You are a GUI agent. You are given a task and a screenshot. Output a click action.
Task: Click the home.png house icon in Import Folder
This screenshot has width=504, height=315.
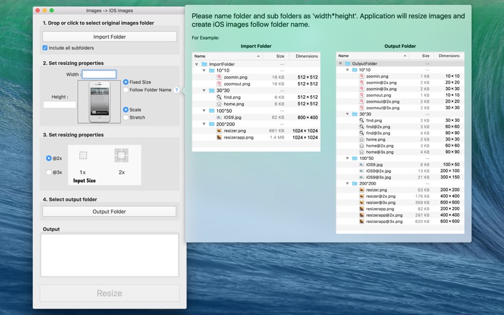[x=219, y=104]
